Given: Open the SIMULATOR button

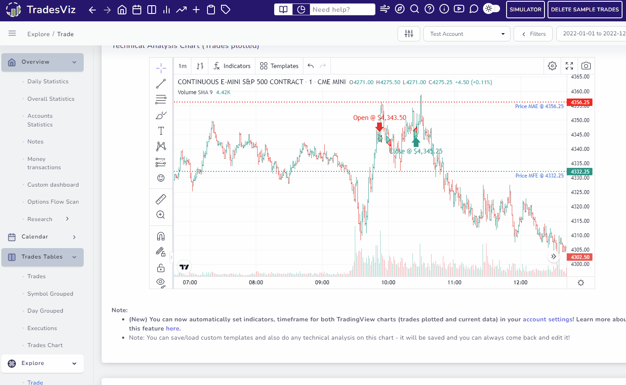Looking at the screenshot, I should click(525, 9).
